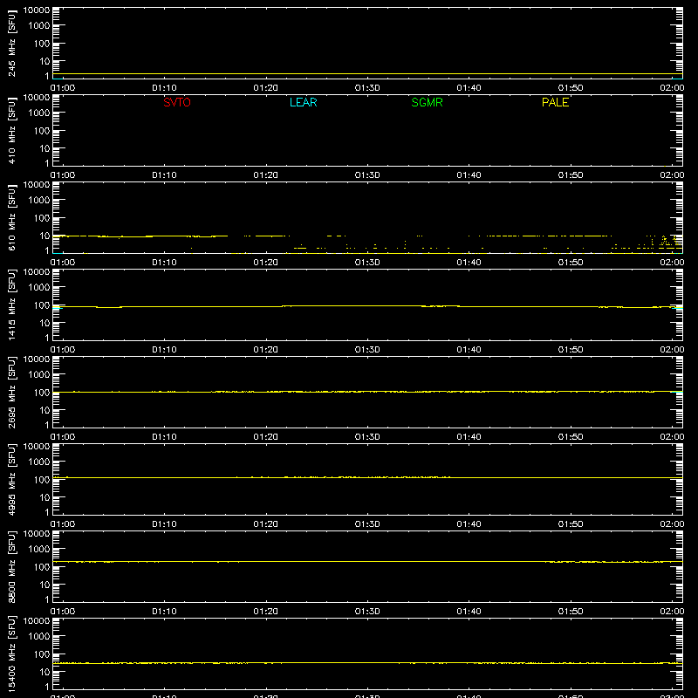Click the green SGMR station label

coord(427,102)
